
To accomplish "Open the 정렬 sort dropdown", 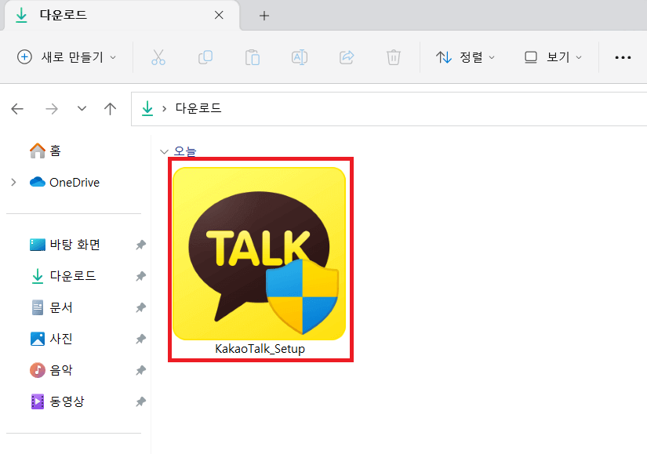I will [x=466, y=57].
